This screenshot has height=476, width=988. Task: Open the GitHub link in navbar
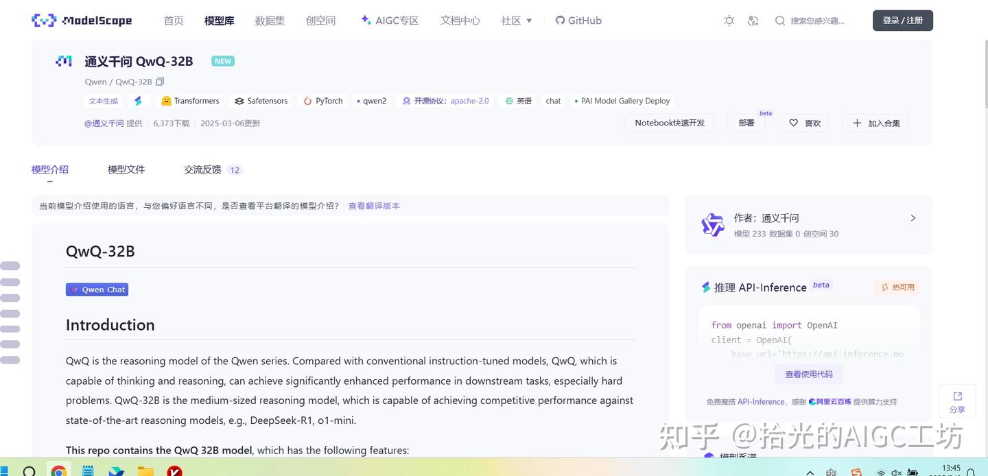[578, 20]
